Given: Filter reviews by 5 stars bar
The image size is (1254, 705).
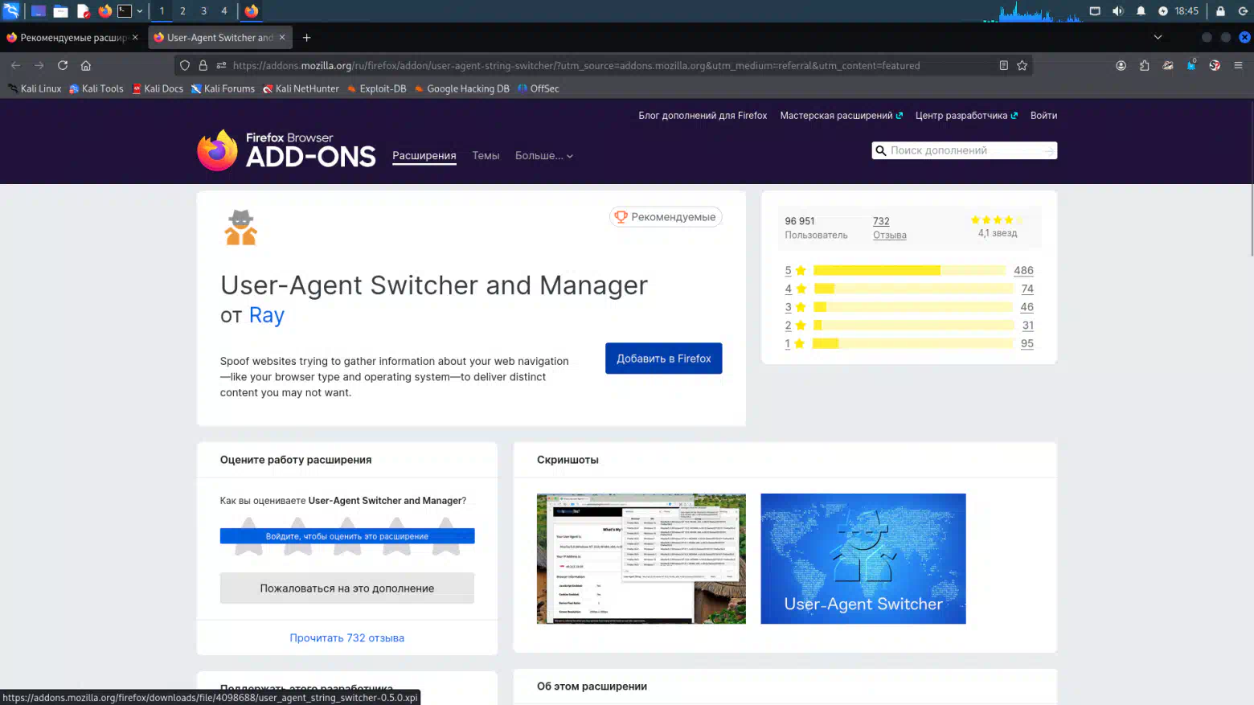Looking at the screenshot, I should [x=909, y=271].
